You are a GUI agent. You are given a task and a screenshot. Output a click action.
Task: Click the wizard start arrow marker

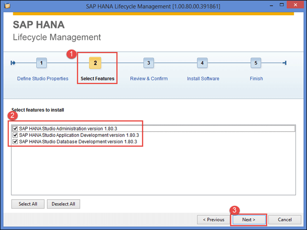coord(13,63)
